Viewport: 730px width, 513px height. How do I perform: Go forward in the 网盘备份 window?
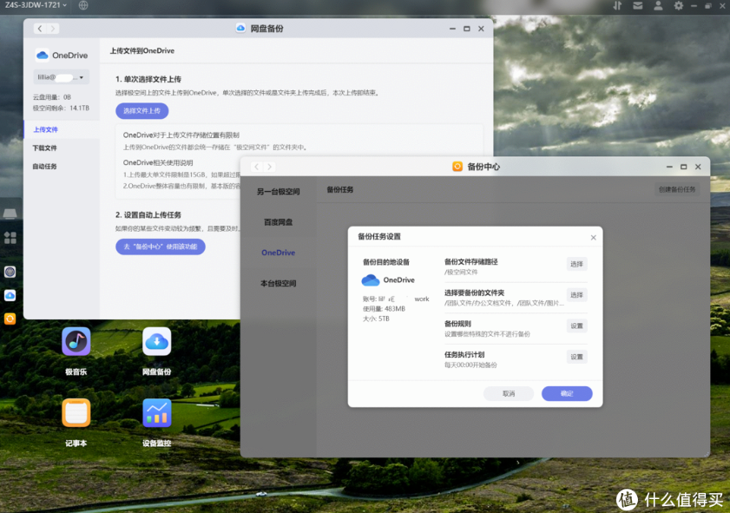tap(53, 29)
